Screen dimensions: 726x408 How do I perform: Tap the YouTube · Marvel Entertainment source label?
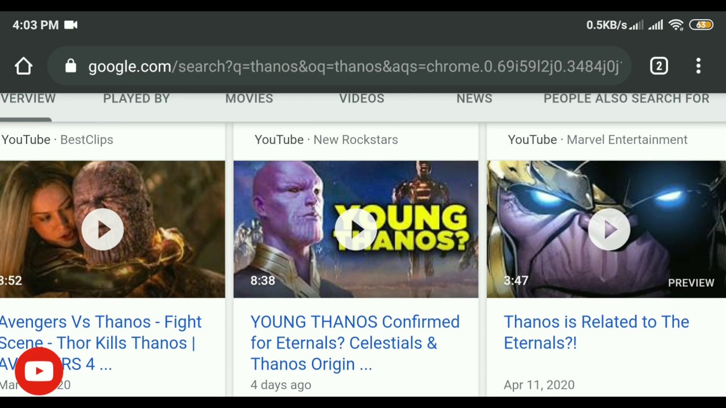(x=597, y=139)
